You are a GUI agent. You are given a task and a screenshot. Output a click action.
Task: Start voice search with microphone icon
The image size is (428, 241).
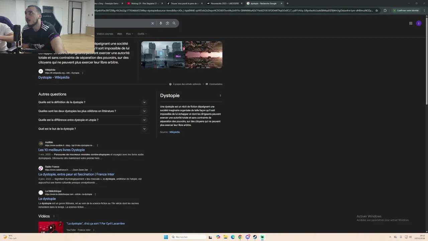click(x=161, y=23)
